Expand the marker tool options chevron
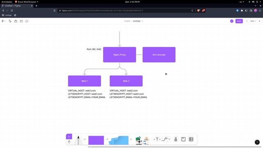The image size is (263, 148). coord(85,139)
